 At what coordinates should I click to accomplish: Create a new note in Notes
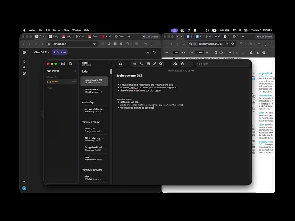(121, 64)
